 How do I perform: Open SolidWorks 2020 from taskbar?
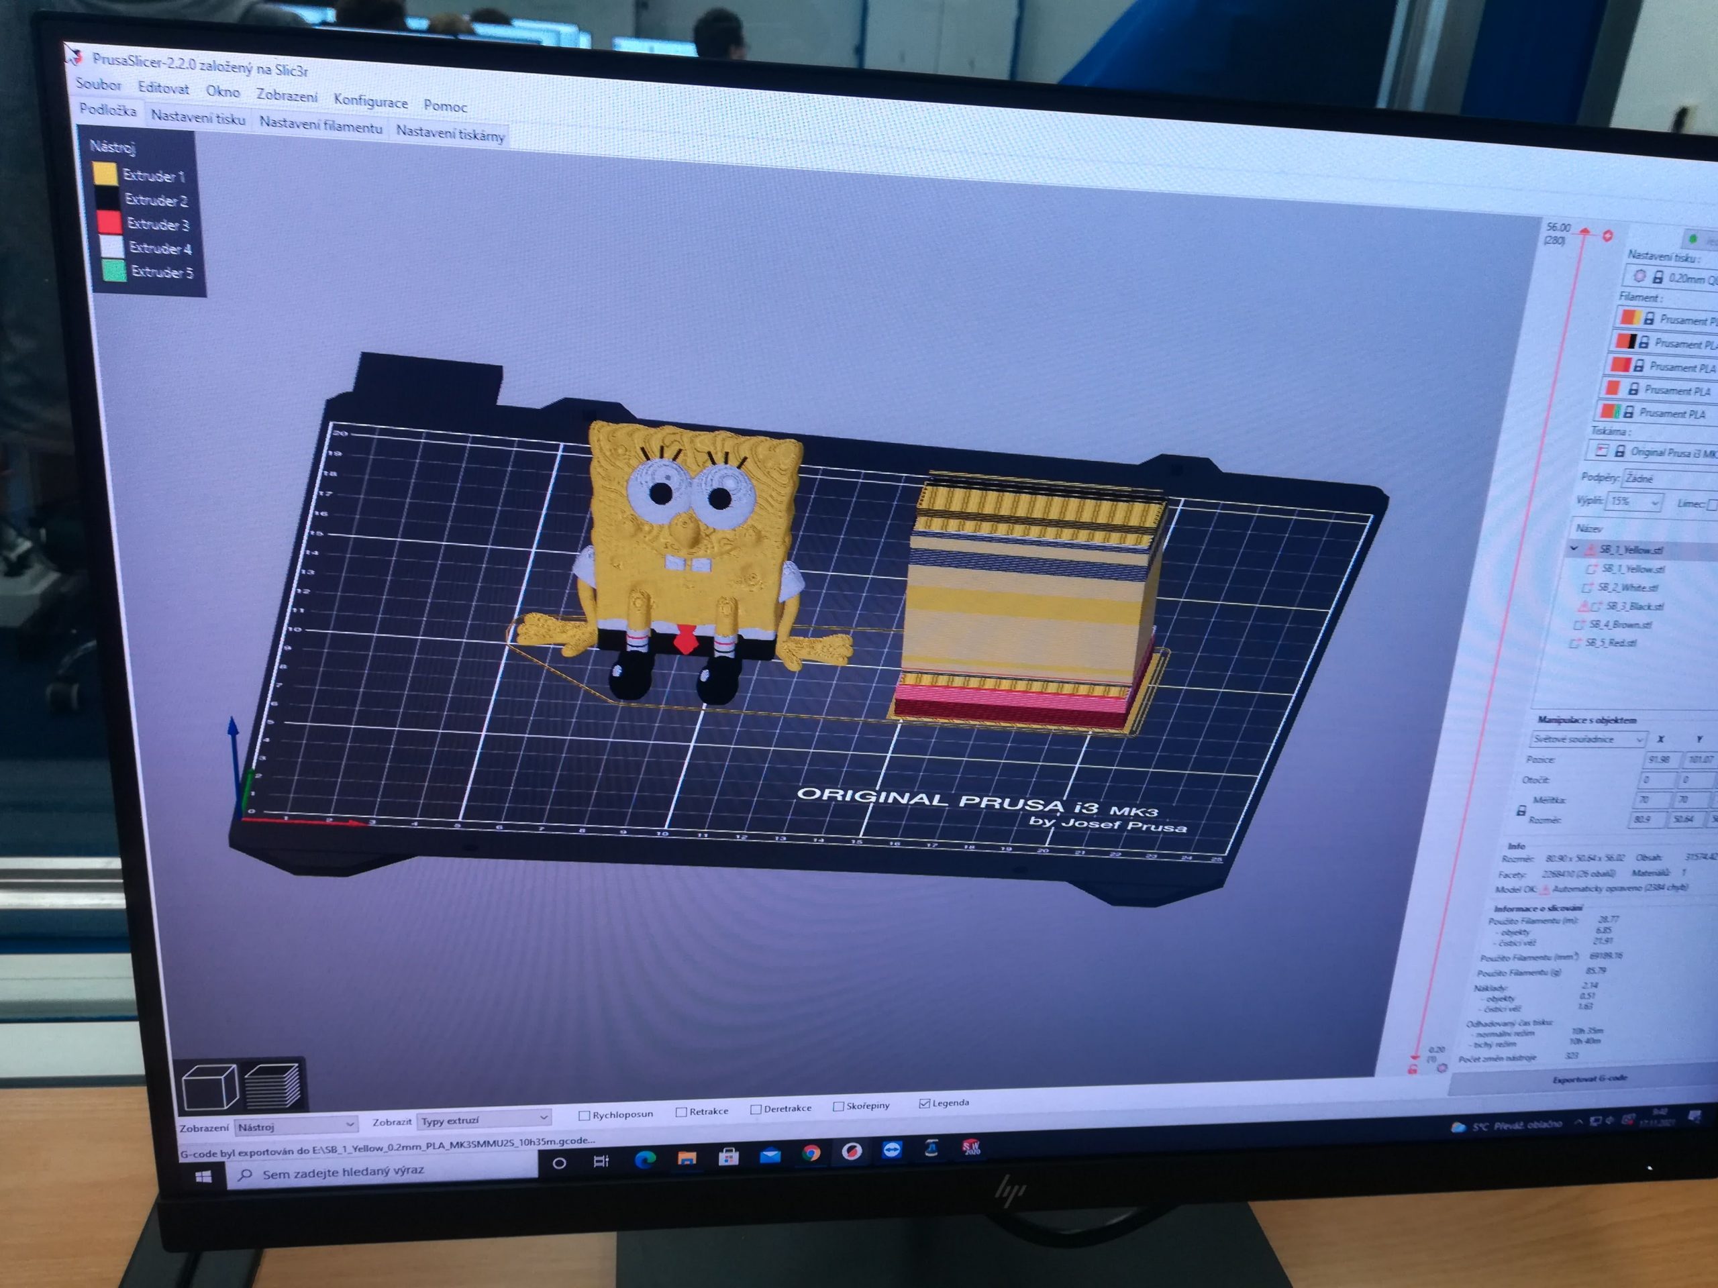(x=971, y=1146)
